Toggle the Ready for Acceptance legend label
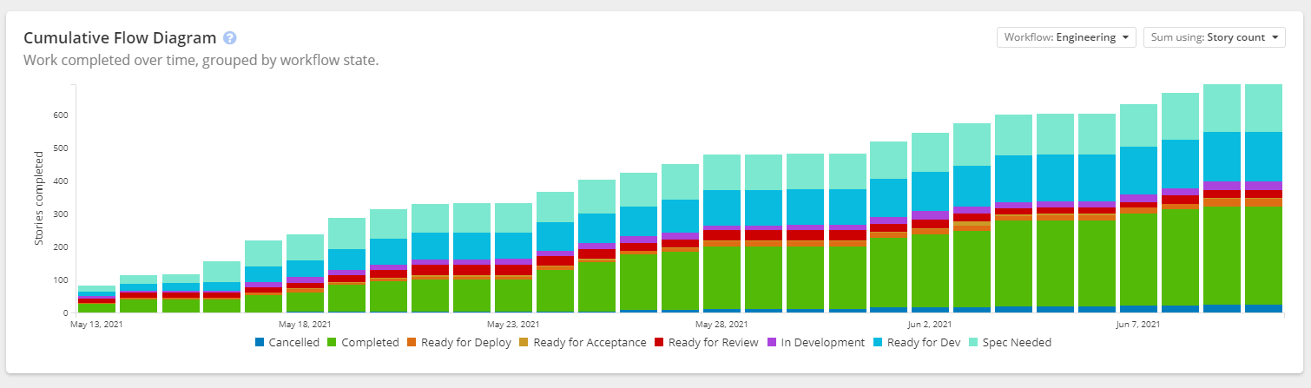The height and width of the screenshot is (388, 1311). click(590, 343)
